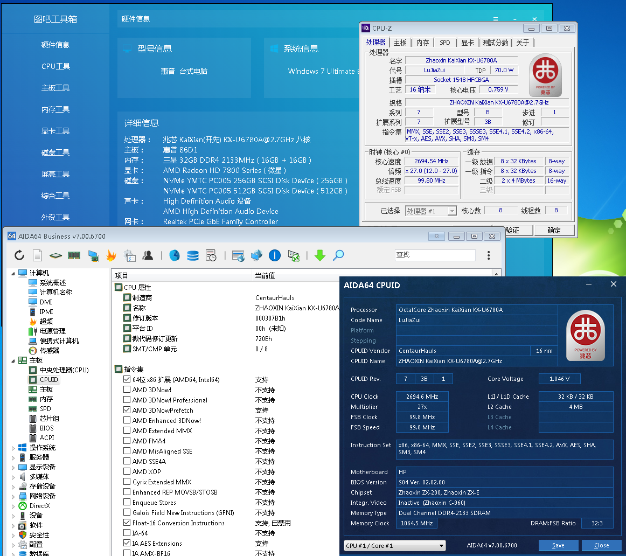Expand the 显示设备 tree node
The width and height of the screenshot is (626, 556).
point(13,468)
